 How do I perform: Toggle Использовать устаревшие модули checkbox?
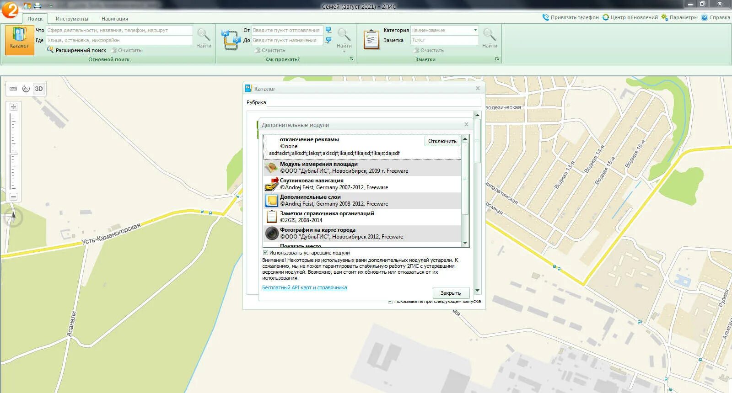click(265, 253)
